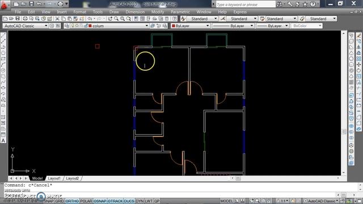Open the Layer Properties Manager
363x204 pixels.
coord(67,26)
